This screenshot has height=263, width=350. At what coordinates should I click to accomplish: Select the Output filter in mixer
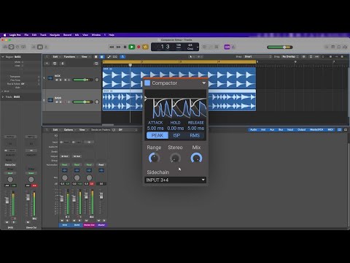301,130
